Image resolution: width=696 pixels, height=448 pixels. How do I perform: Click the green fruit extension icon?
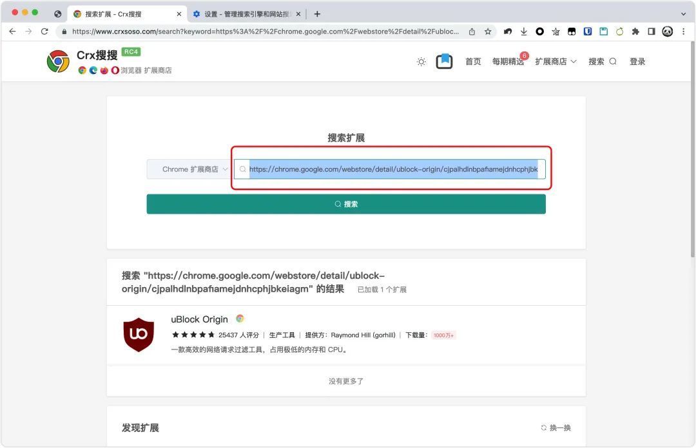pyautogui.click(x=620, y=32)
